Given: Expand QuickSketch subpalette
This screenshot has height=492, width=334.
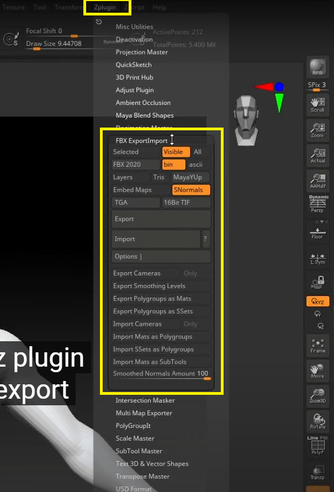Looking at the screenshot, I should (x=133, y=65).
